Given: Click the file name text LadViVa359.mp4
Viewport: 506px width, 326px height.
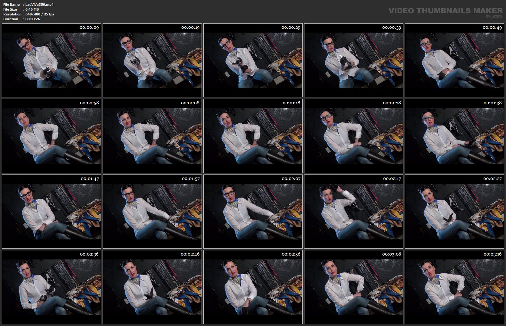Looking at the screenshot, I should [40, 5].
